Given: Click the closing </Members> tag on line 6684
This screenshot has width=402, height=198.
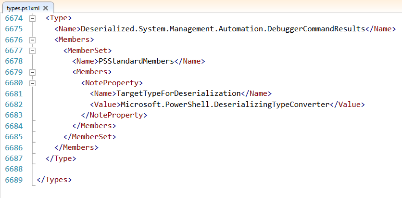Looking at the screenshot, I should coord(94,126).
